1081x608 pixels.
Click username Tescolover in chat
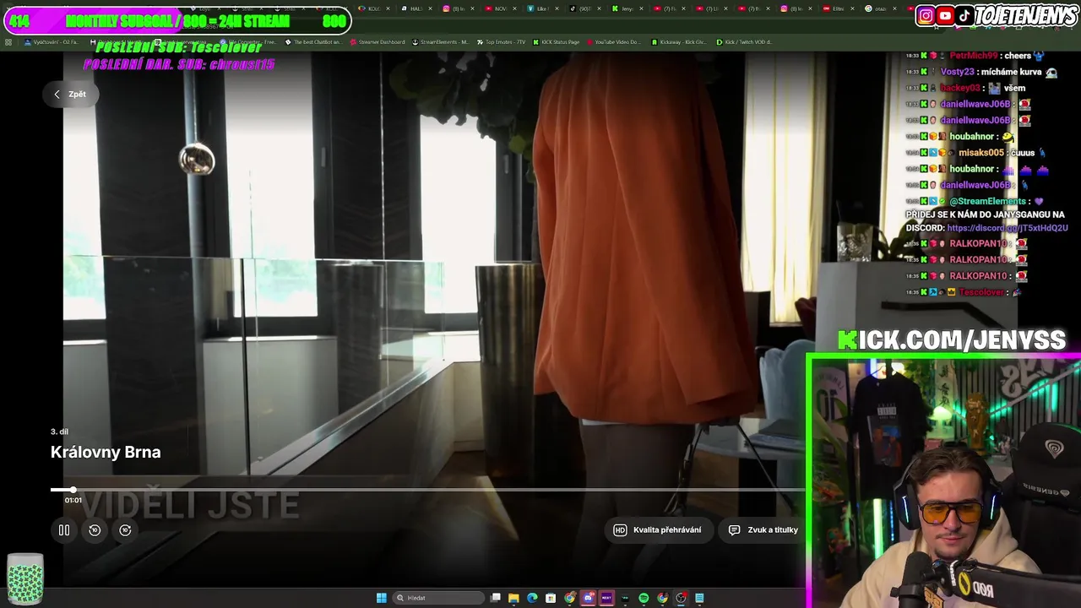pos(981,292)
